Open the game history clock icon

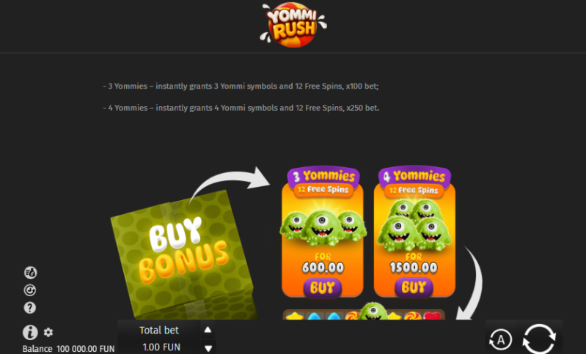(x=30, y=290)
